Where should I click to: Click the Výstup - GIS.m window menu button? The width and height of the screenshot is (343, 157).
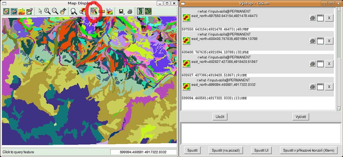183,3
